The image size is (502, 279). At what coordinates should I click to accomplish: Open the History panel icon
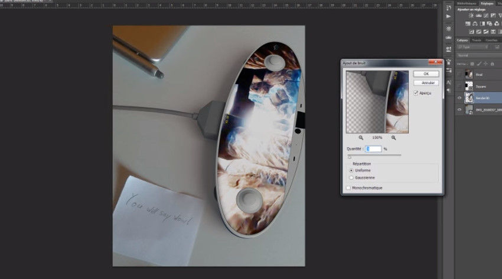[x=448, y=8]
